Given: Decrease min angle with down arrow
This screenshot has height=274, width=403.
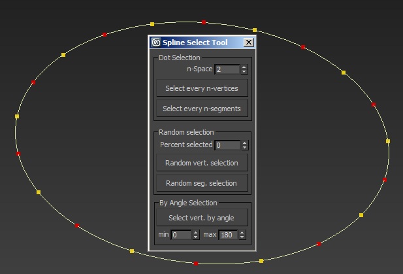Looking at the screenshot, I should (x=195, y=237).
